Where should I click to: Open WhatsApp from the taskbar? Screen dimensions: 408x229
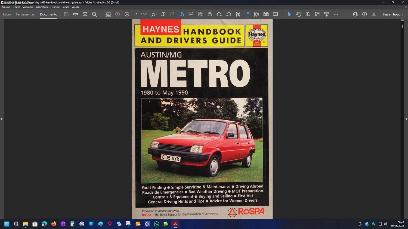[x=156, y=224]
